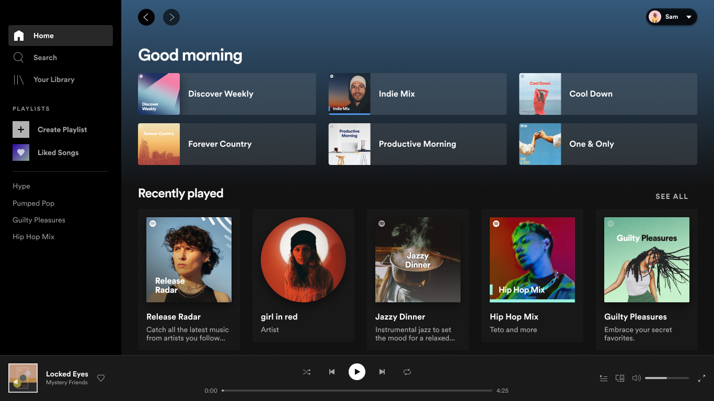Enter fullscreen with the expand icon
The width and height of the screenshot is (714, 401).
tap(702, 378)
